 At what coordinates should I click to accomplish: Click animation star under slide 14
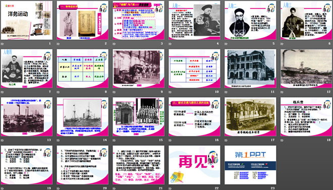[x=58, y=140]
